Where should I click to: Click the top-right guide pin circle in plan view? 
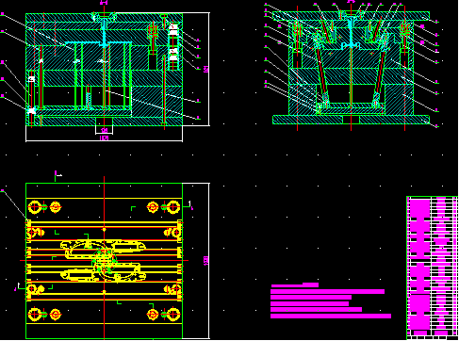(173, 207)
